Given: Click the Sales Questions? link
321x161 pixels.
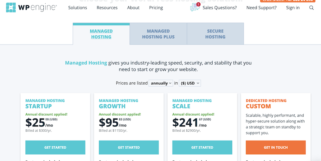Looking at the screenshot, I should (219, 8).
